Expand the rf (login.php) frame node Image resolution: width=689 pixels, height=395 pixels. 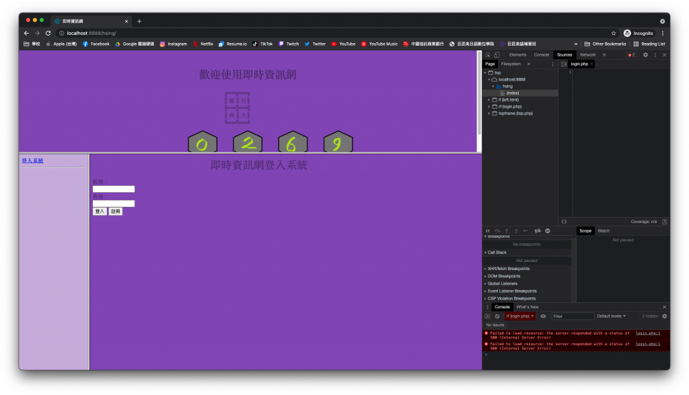tap(489, 107)
